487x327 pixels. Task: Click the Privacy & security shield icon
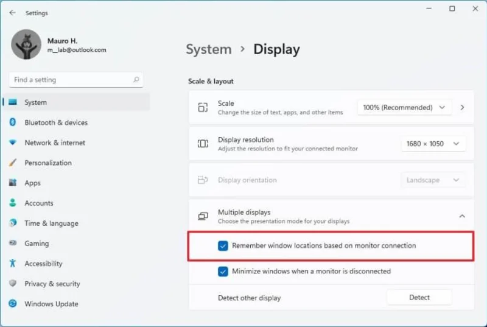pyautogui.click(x=13, y=283)
